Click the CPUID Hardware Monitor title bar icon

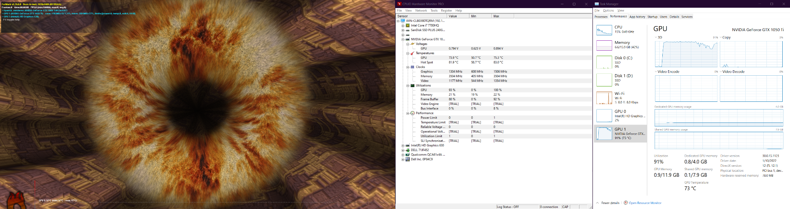(x=399, y=4)
